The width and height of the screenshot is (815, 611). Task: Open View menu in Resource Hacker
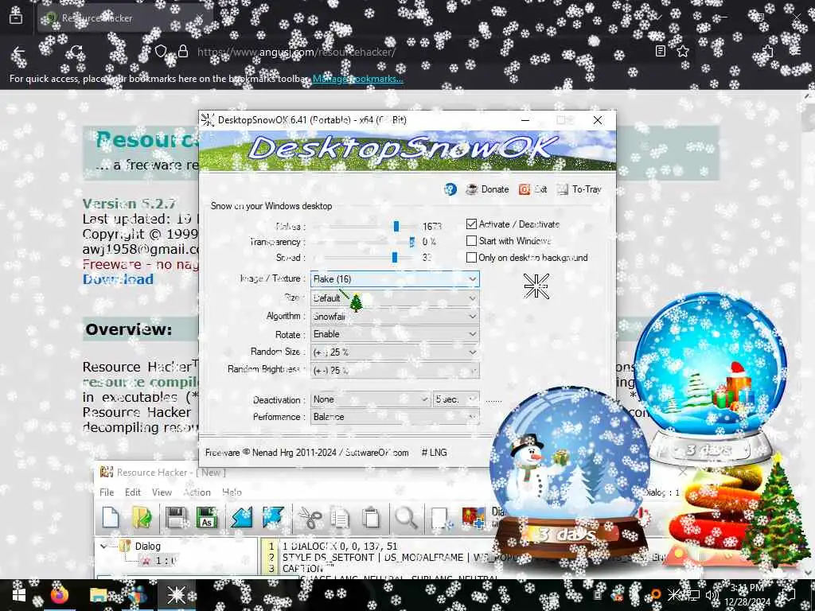pos(162,492)
